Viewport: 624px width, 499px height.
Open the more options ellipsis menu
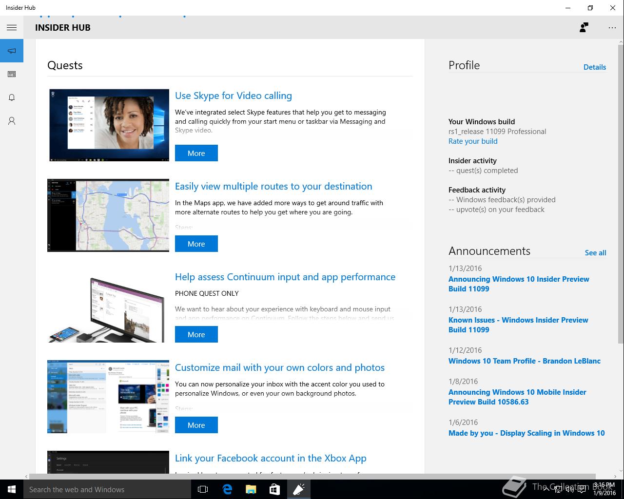(612, 28)
